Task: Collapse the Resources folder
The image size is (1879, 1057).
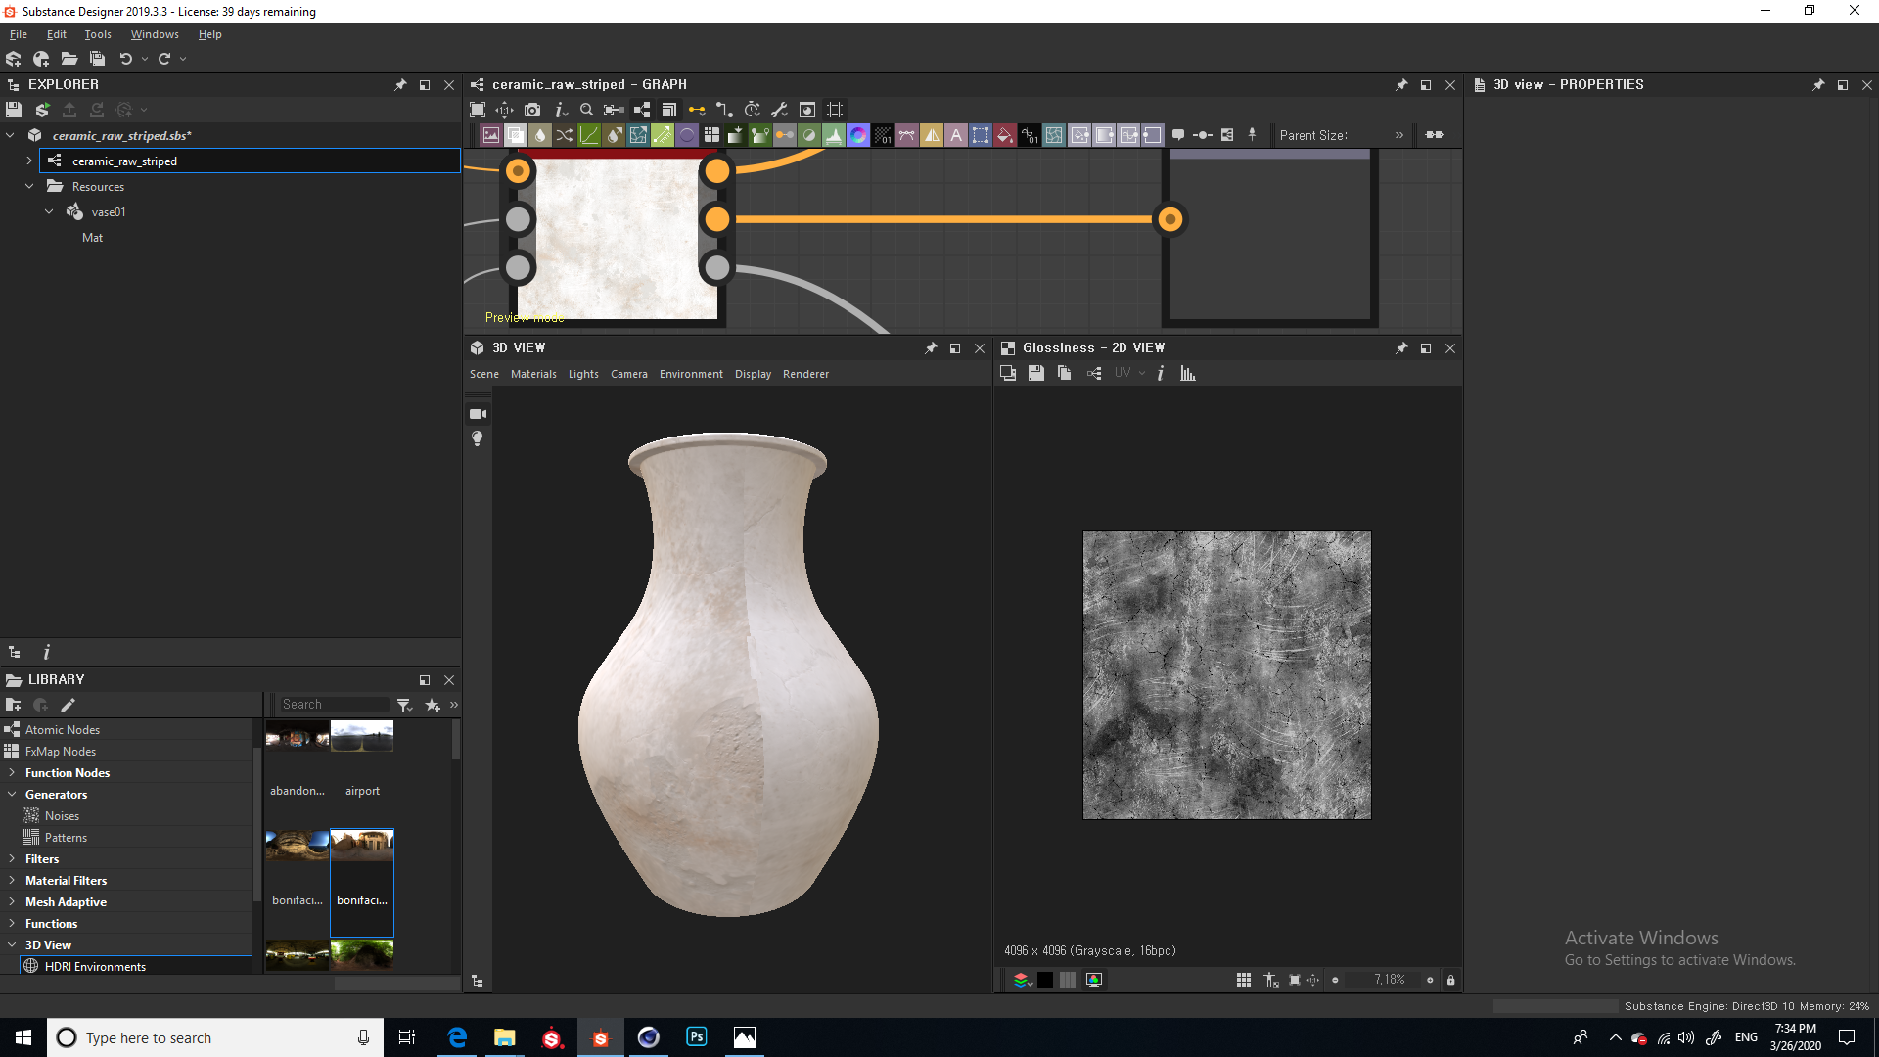Action: (x=29, y=186)
